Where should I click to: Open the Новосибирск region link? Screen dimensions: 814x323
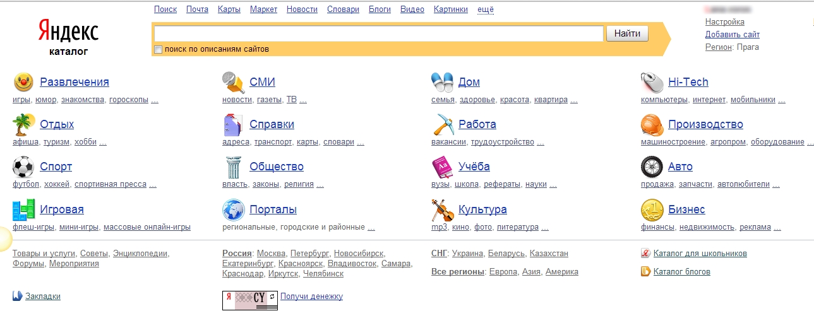(359, 254)
